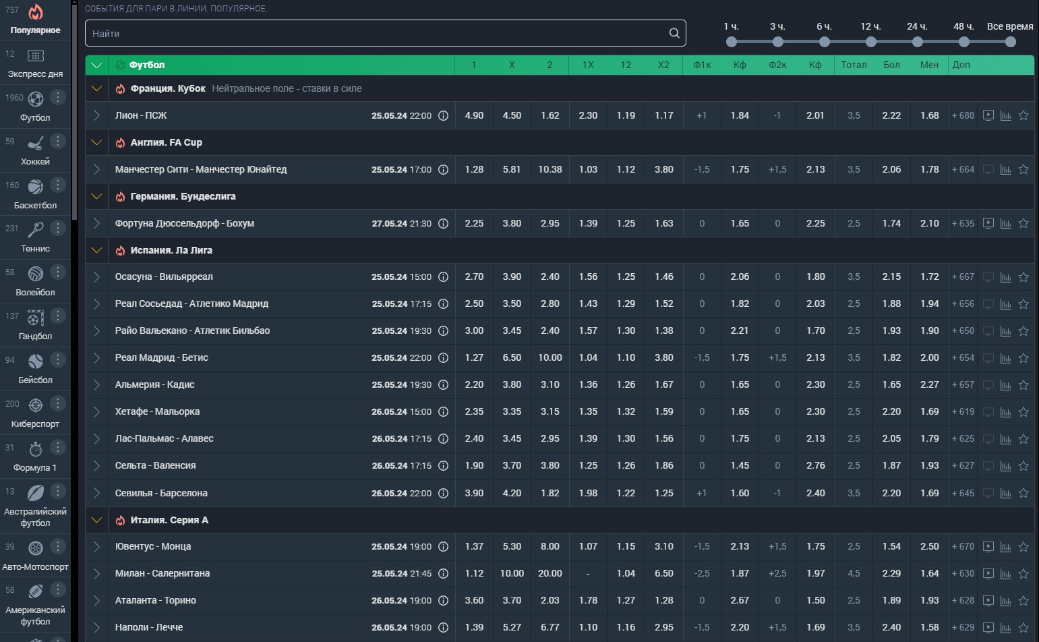Select Авто-Мотоспорт in sidebar
This screenshot has width=1039, height=642.
[35, 556]
